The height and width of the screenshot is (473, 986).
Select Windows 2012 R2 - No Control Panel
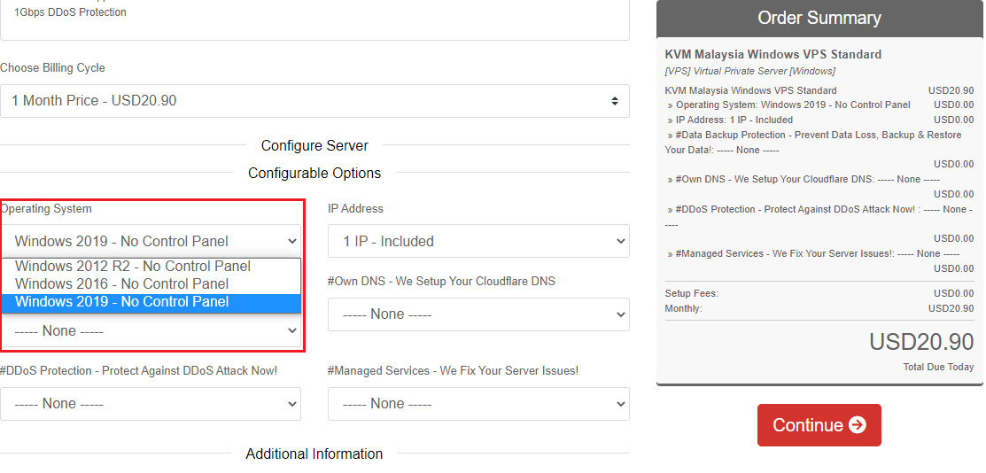151,266
